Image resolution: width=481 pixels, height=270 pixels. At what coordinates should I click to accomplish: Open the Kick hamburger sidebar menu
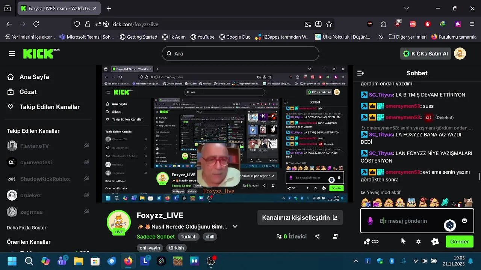12,54
